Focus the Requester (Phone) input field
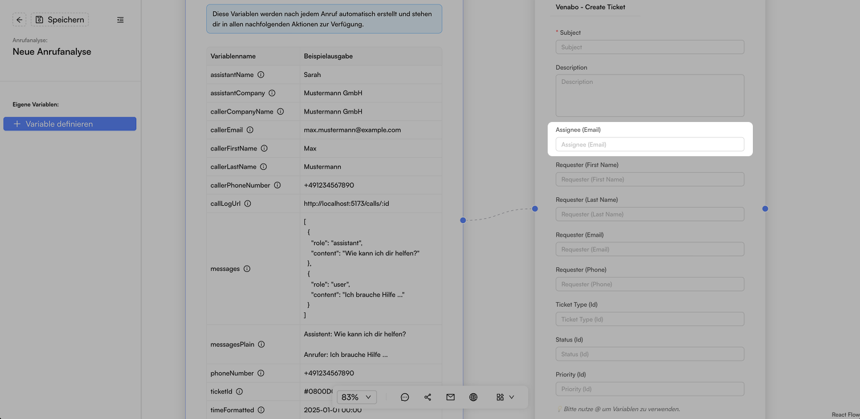 650,284
